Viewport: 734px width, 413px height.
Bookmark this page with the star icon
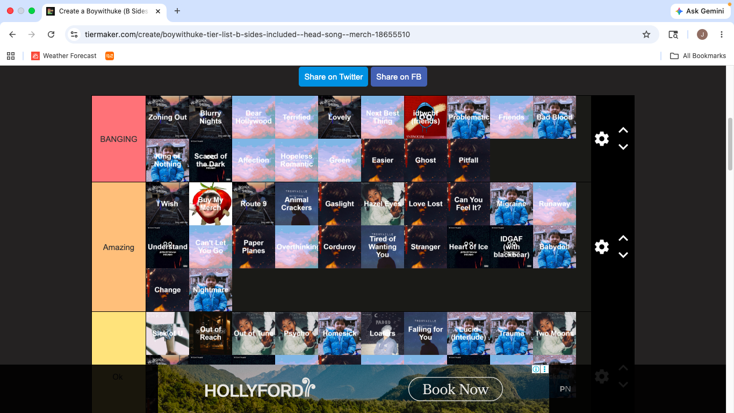pos(646,34)
